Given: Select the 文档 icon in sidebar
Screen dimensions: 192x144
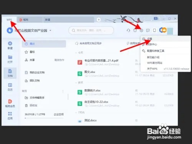Looking at the screenshot, I should [x=10, y=71].
